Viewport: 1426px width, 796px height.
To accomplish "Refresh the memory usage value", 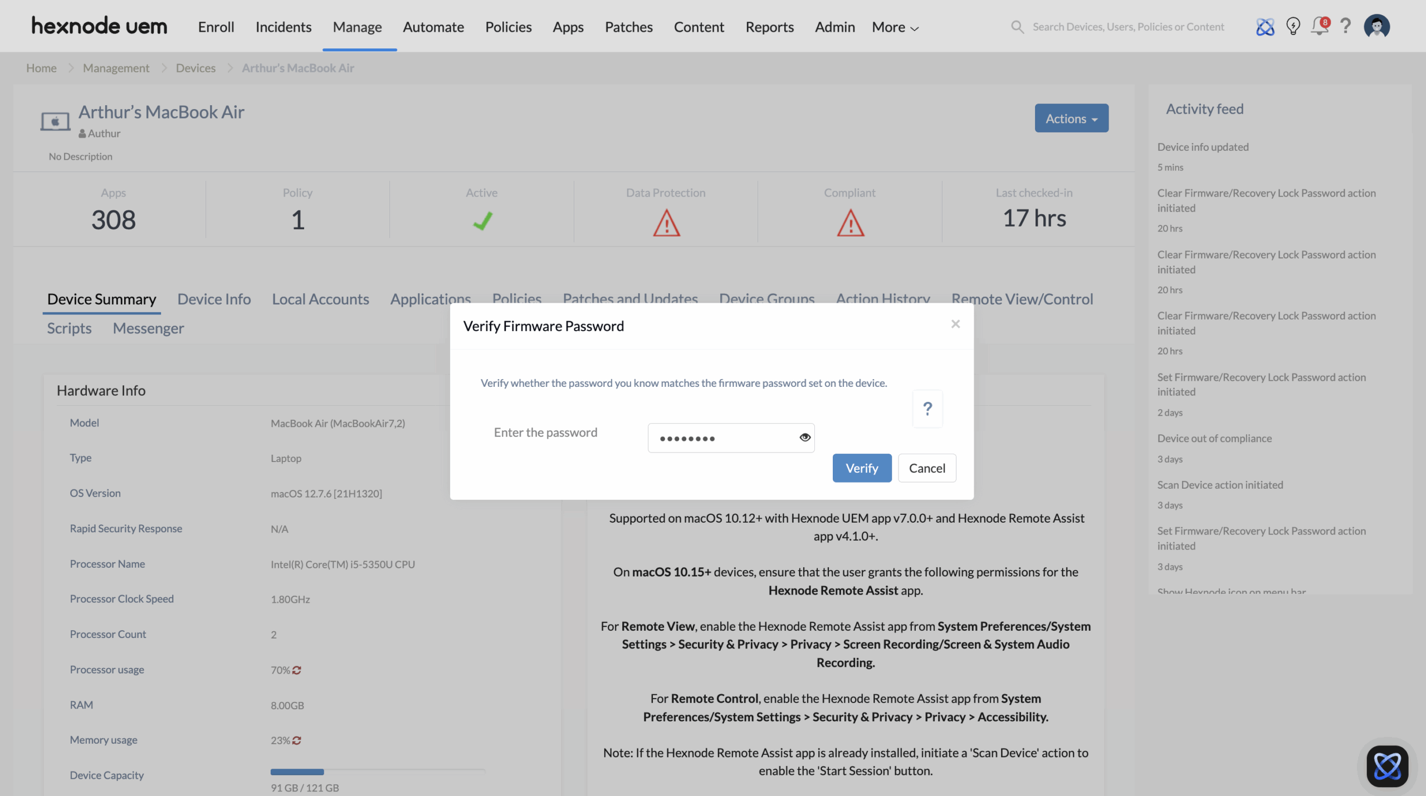I will (x=297, y=740).
